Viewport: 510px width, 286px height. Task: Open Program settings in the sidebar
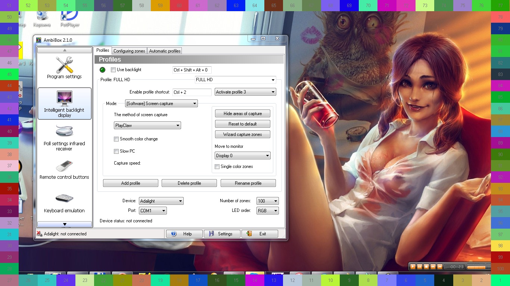click(x=64, y=67)
